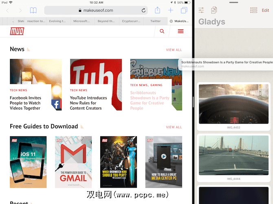Viewport: 273px width, 204px height.
Task: Click View All for Free Guides
Action: [174, 127]
